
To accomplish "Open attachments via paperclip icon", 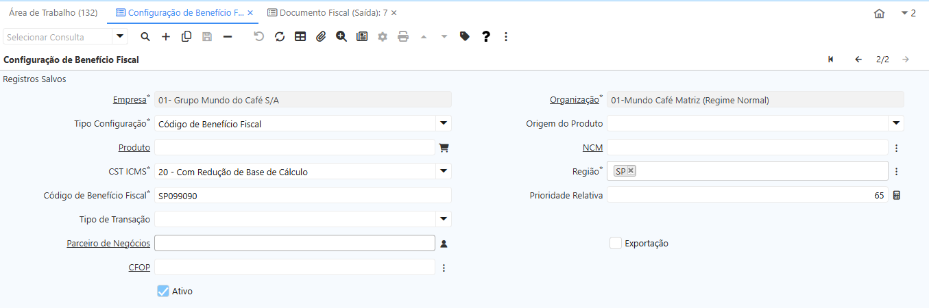I will 321,37.
